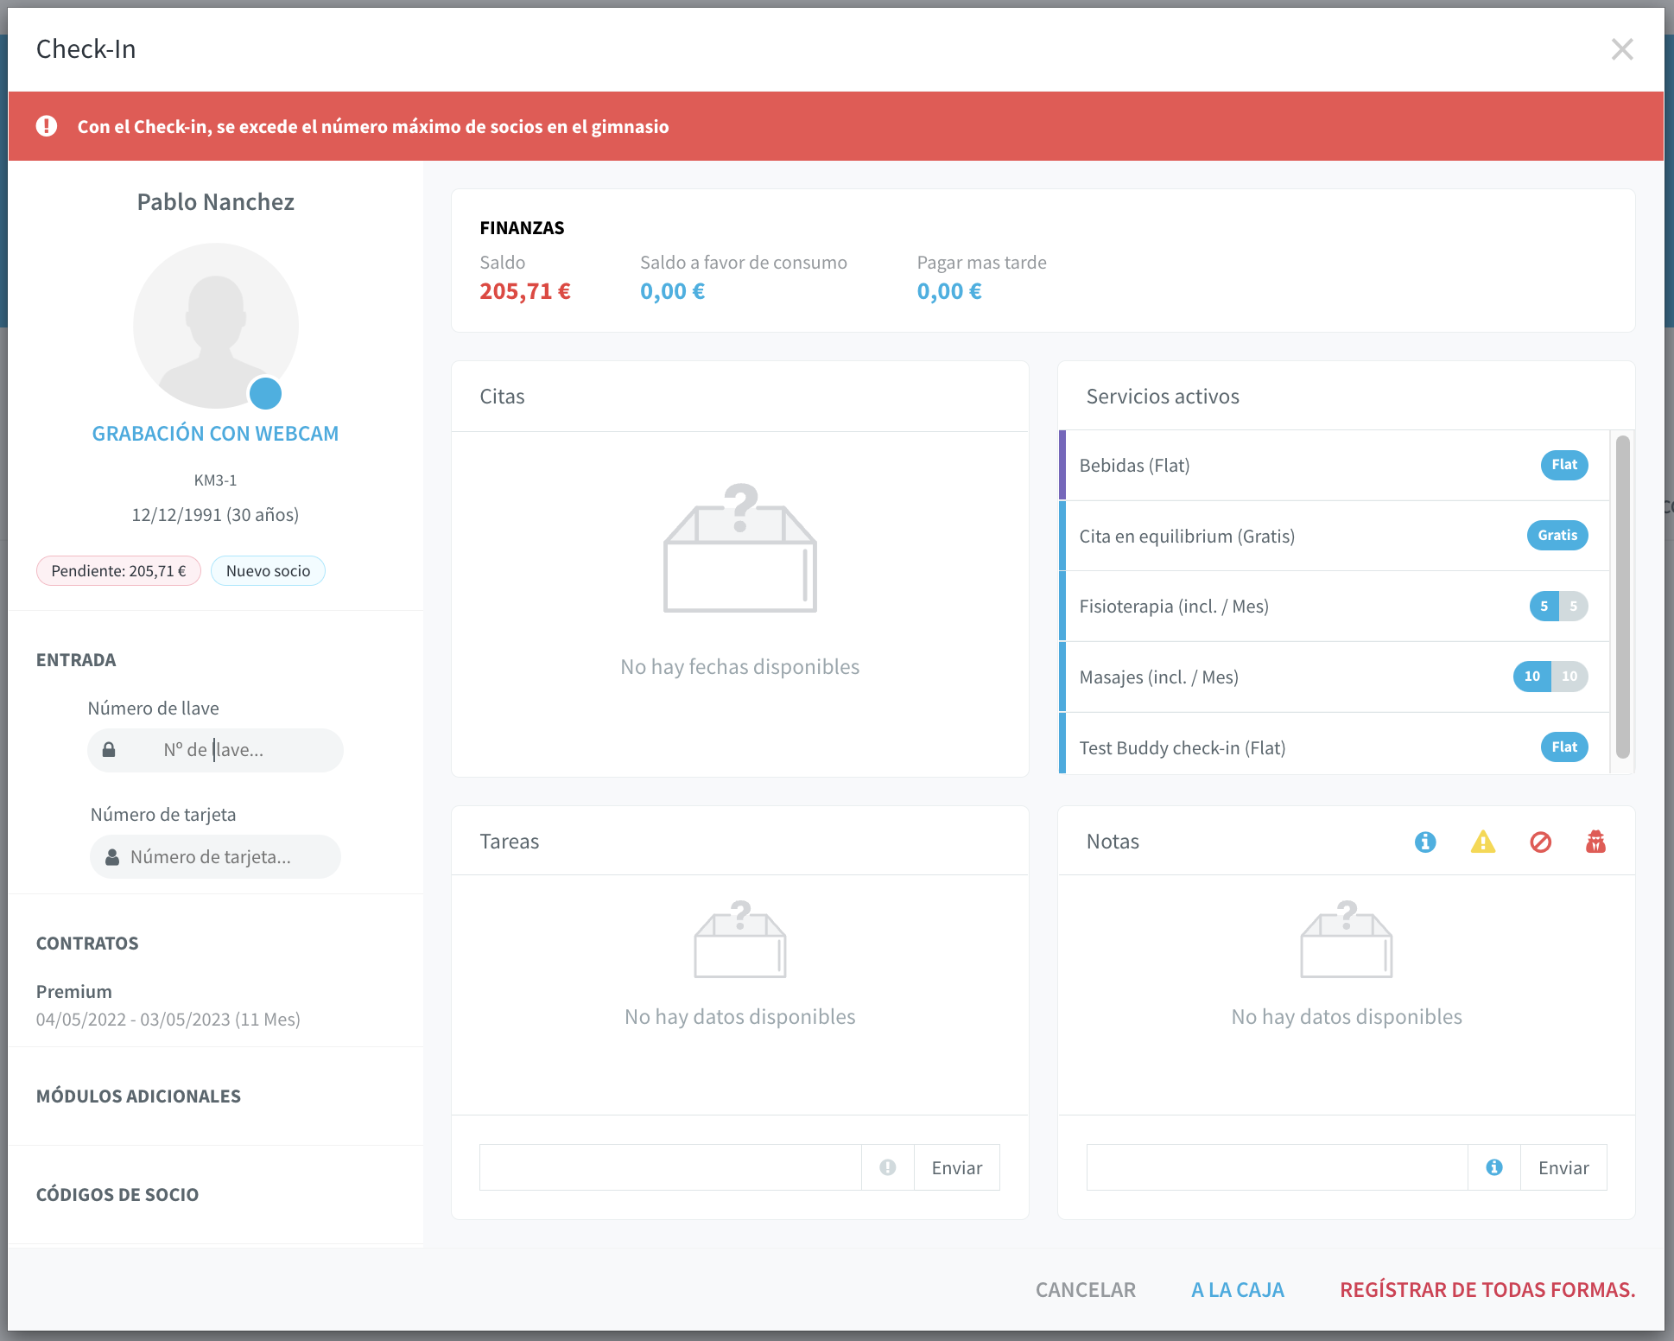The width and height of the screenshot is (1674, 1341).
Task: Select the Bebidas (Flat) service row
Action: (x=1334, y=465)
